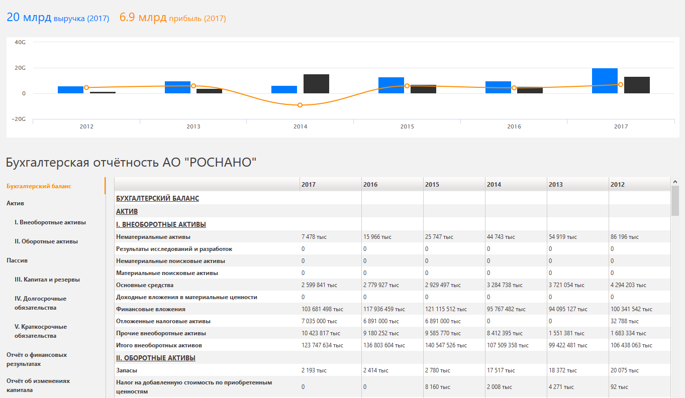Click II. ОБОРОТНЫЕ АКТИВЫ table heading
The image size is (685, 398).
156,358
